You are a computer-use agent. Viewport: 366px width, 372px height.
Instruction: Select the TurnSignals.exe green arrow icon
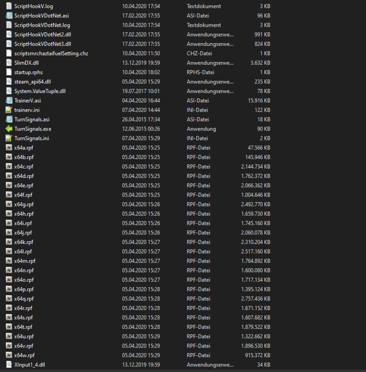pyautogui.click(x=9, y=129)
